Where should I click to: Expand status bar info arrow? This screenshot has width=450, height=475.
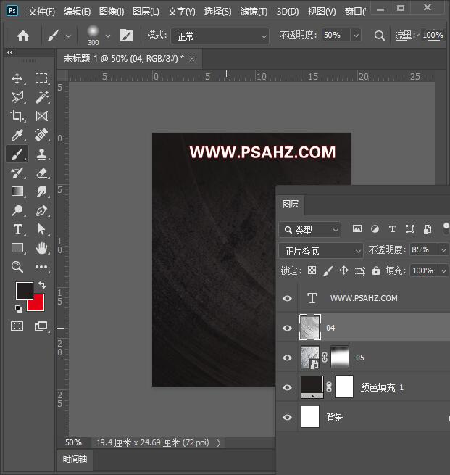pyautogui.click(x=219, y=443)
